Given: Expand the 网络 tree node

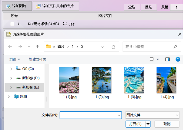Looking at the screenshot, I should [9, 97].
